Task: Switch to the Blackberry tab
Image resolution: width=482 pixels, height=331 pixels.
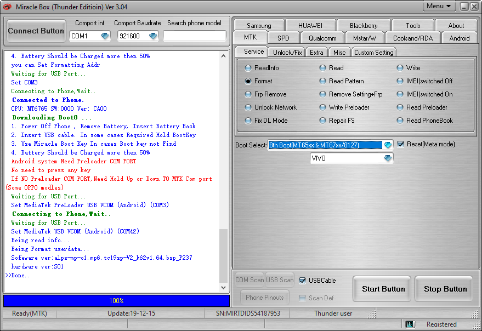Action: [364, 25]
